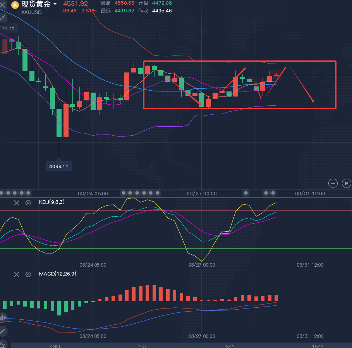Screen dimensions: 352x348
Task: Select the pencil drawing tool
Action: click(3, 331)
